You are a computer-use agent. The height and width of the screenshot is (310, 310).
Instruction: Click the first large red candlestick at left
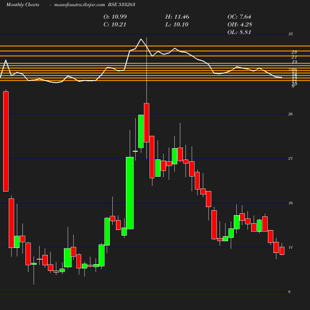pos(6,141)
